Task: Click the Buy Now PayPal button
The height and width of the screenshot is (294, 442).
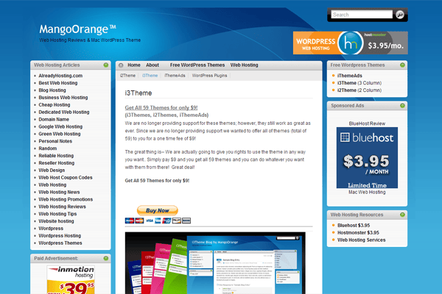Action: pos(158,210)
